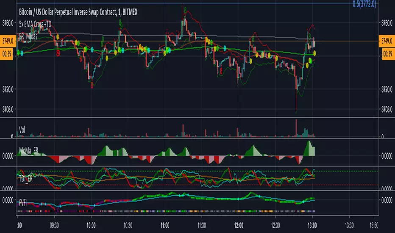This screenshot has width=395, height=233.
Task: Click 3760.0 on the left price axis
Action: tap(8, 23)
